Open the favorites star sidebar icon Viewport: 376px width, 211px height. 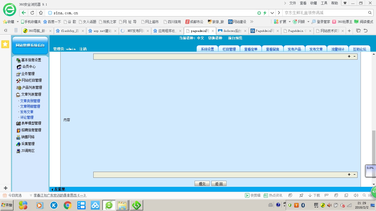pyautogui.click(x=5, y=44)
